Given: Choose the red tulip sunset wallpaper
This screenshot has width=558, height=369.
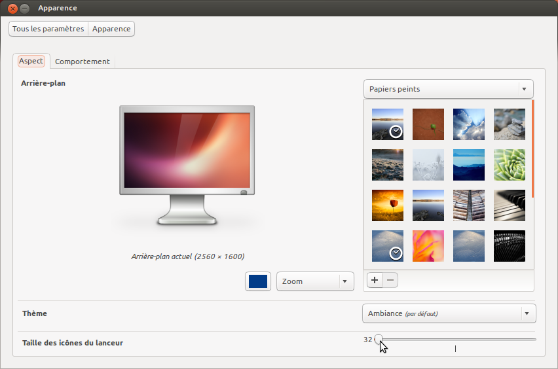Looking at the screenshot, I should [388, 205].
